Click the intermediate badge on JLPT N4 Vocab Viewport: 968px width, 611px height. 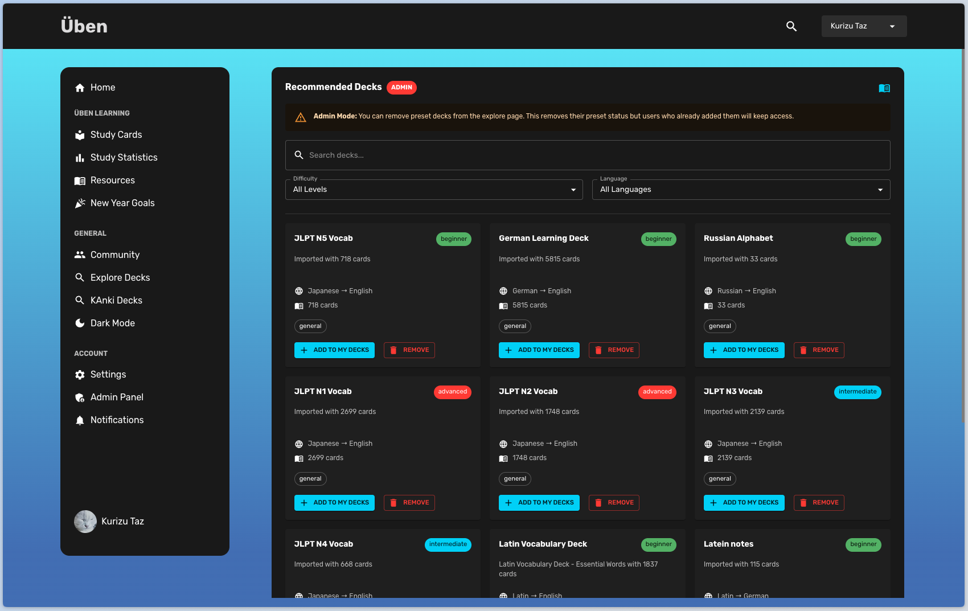[448, 544]
